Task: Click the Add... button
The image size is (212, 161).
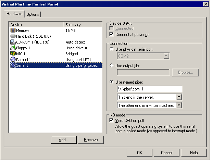Action: (63, 140)
